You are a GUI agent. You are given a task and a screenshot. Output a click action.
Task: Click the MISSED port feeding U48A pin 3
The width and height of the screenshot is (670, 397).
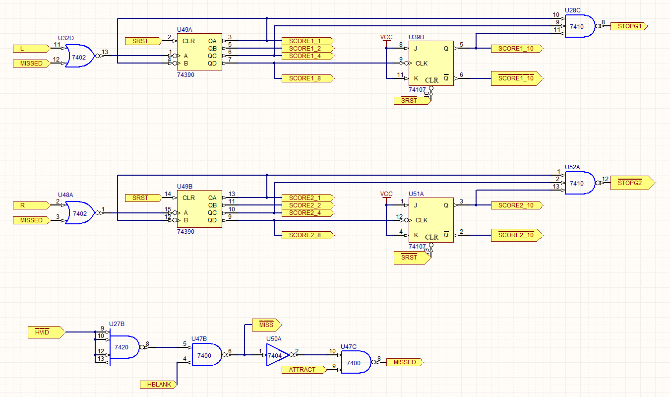(32, 220)
